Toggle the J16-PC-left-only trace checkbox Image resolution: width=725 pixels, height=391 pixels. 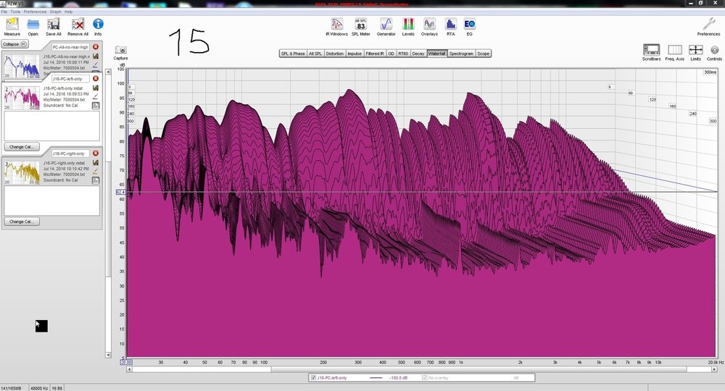pos(313,378)
